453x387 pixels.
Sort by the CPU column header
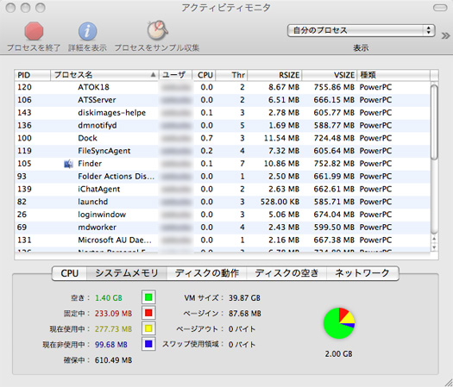[204, 75]
